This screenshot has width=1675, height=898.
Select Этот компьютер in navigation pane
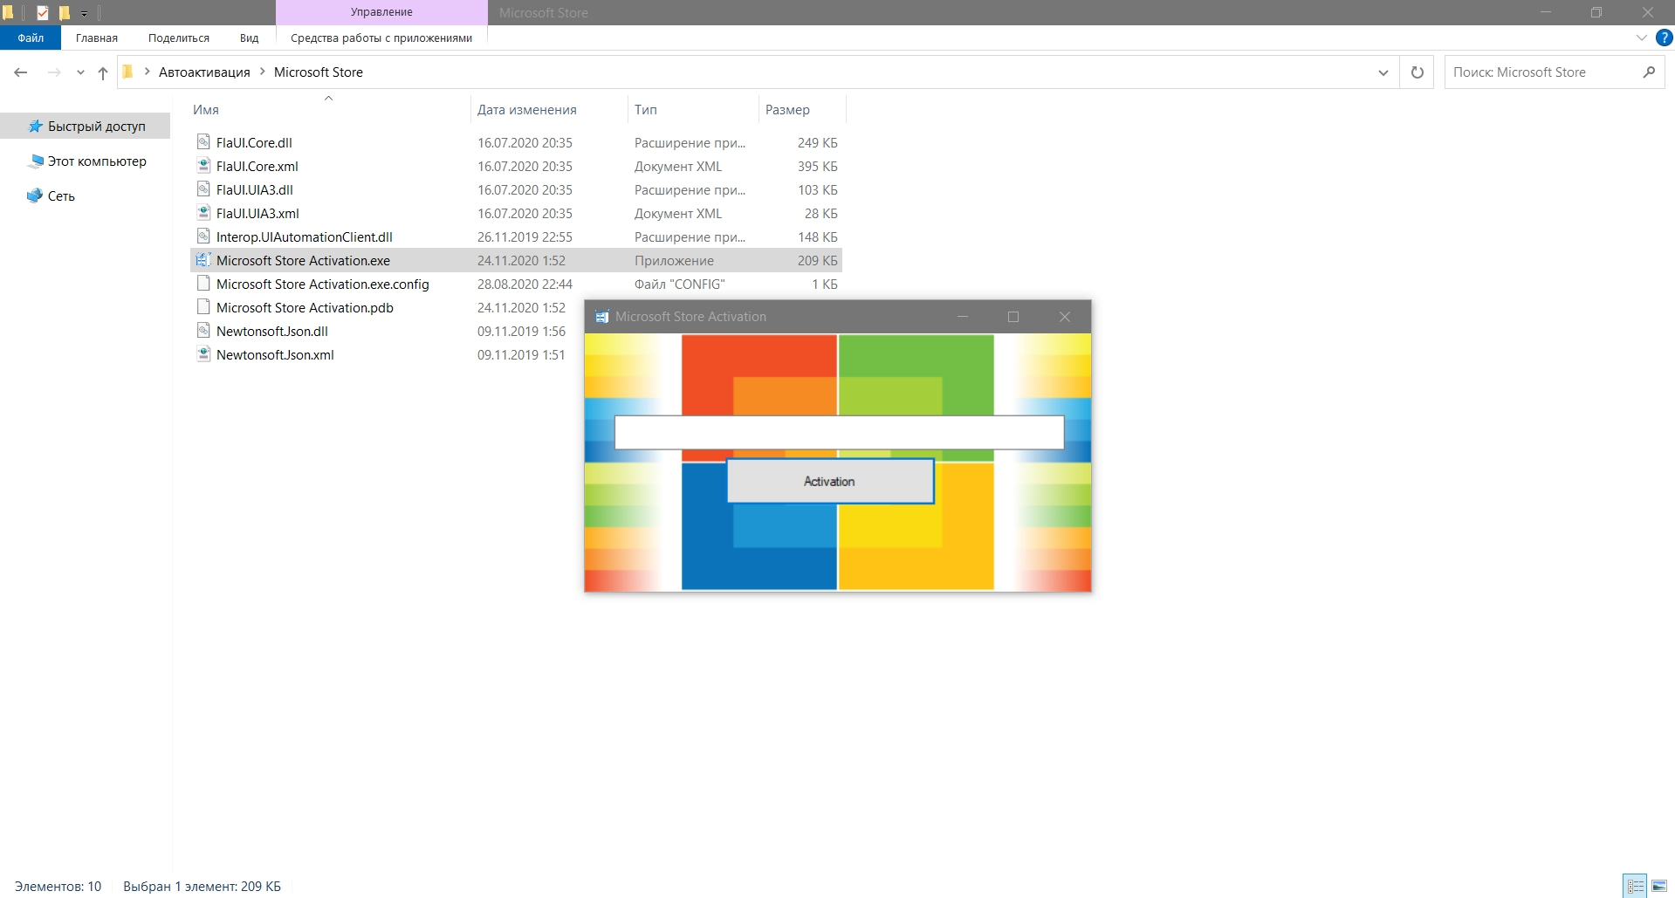tap(97, 161)
